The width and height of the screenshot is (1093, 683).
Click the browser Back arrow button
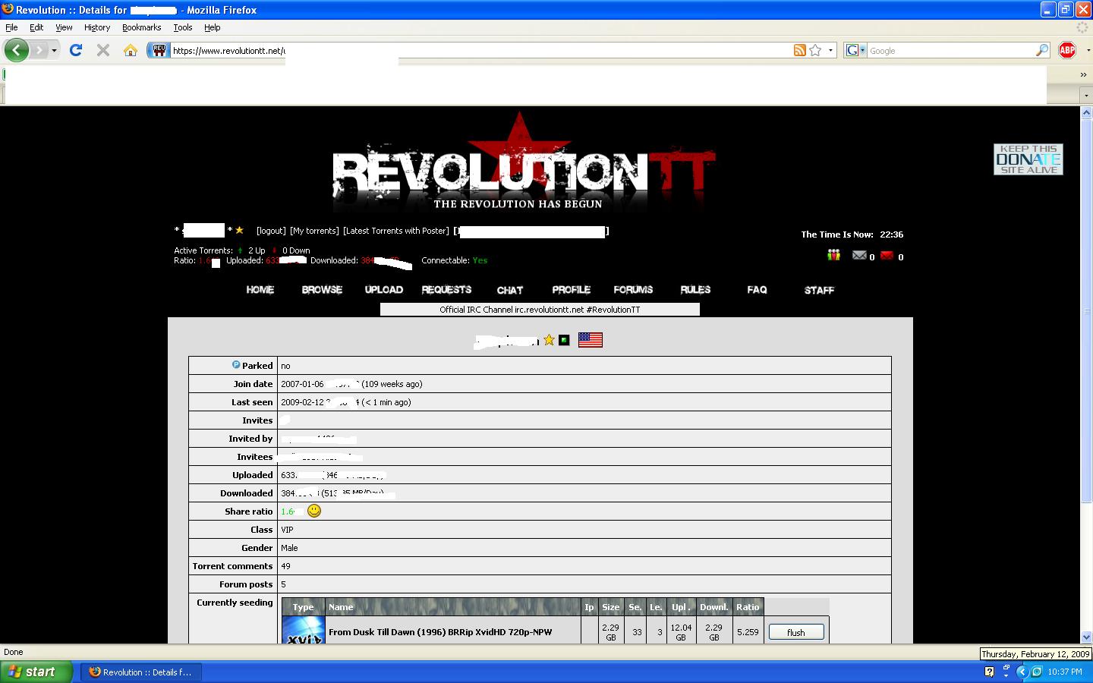click(17, 50)
